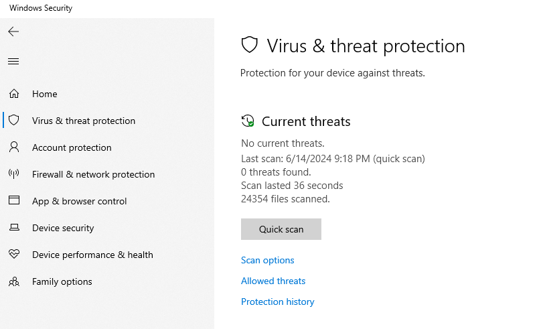Open Account protection section
This screenshot has width=539, height=329.
(72, 147)
